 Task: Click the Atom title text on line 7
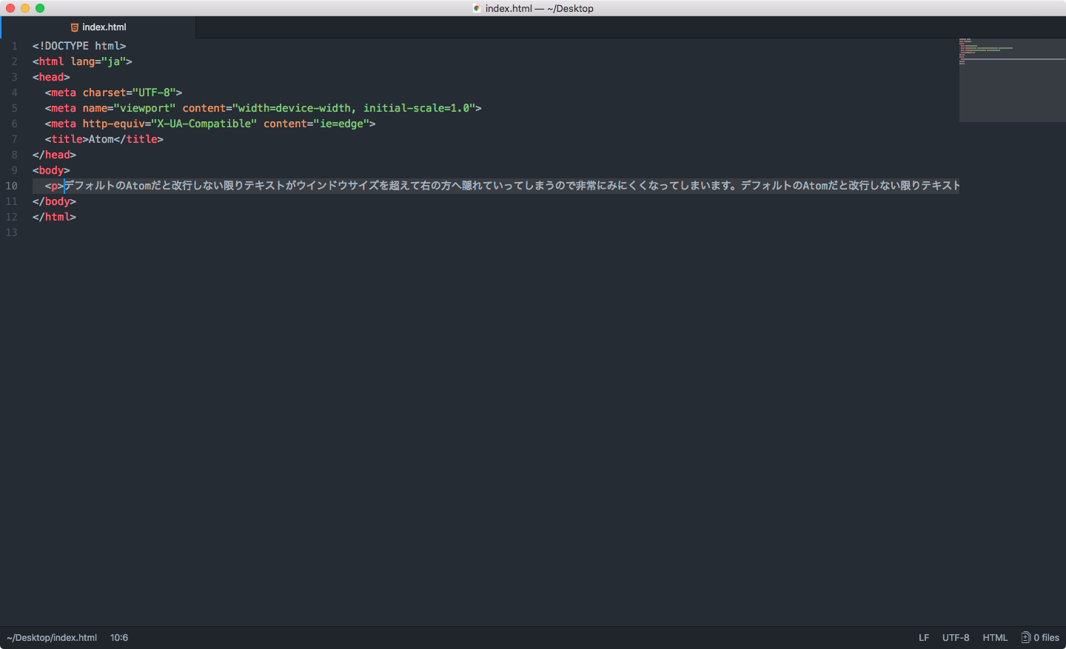click(101, 139)
